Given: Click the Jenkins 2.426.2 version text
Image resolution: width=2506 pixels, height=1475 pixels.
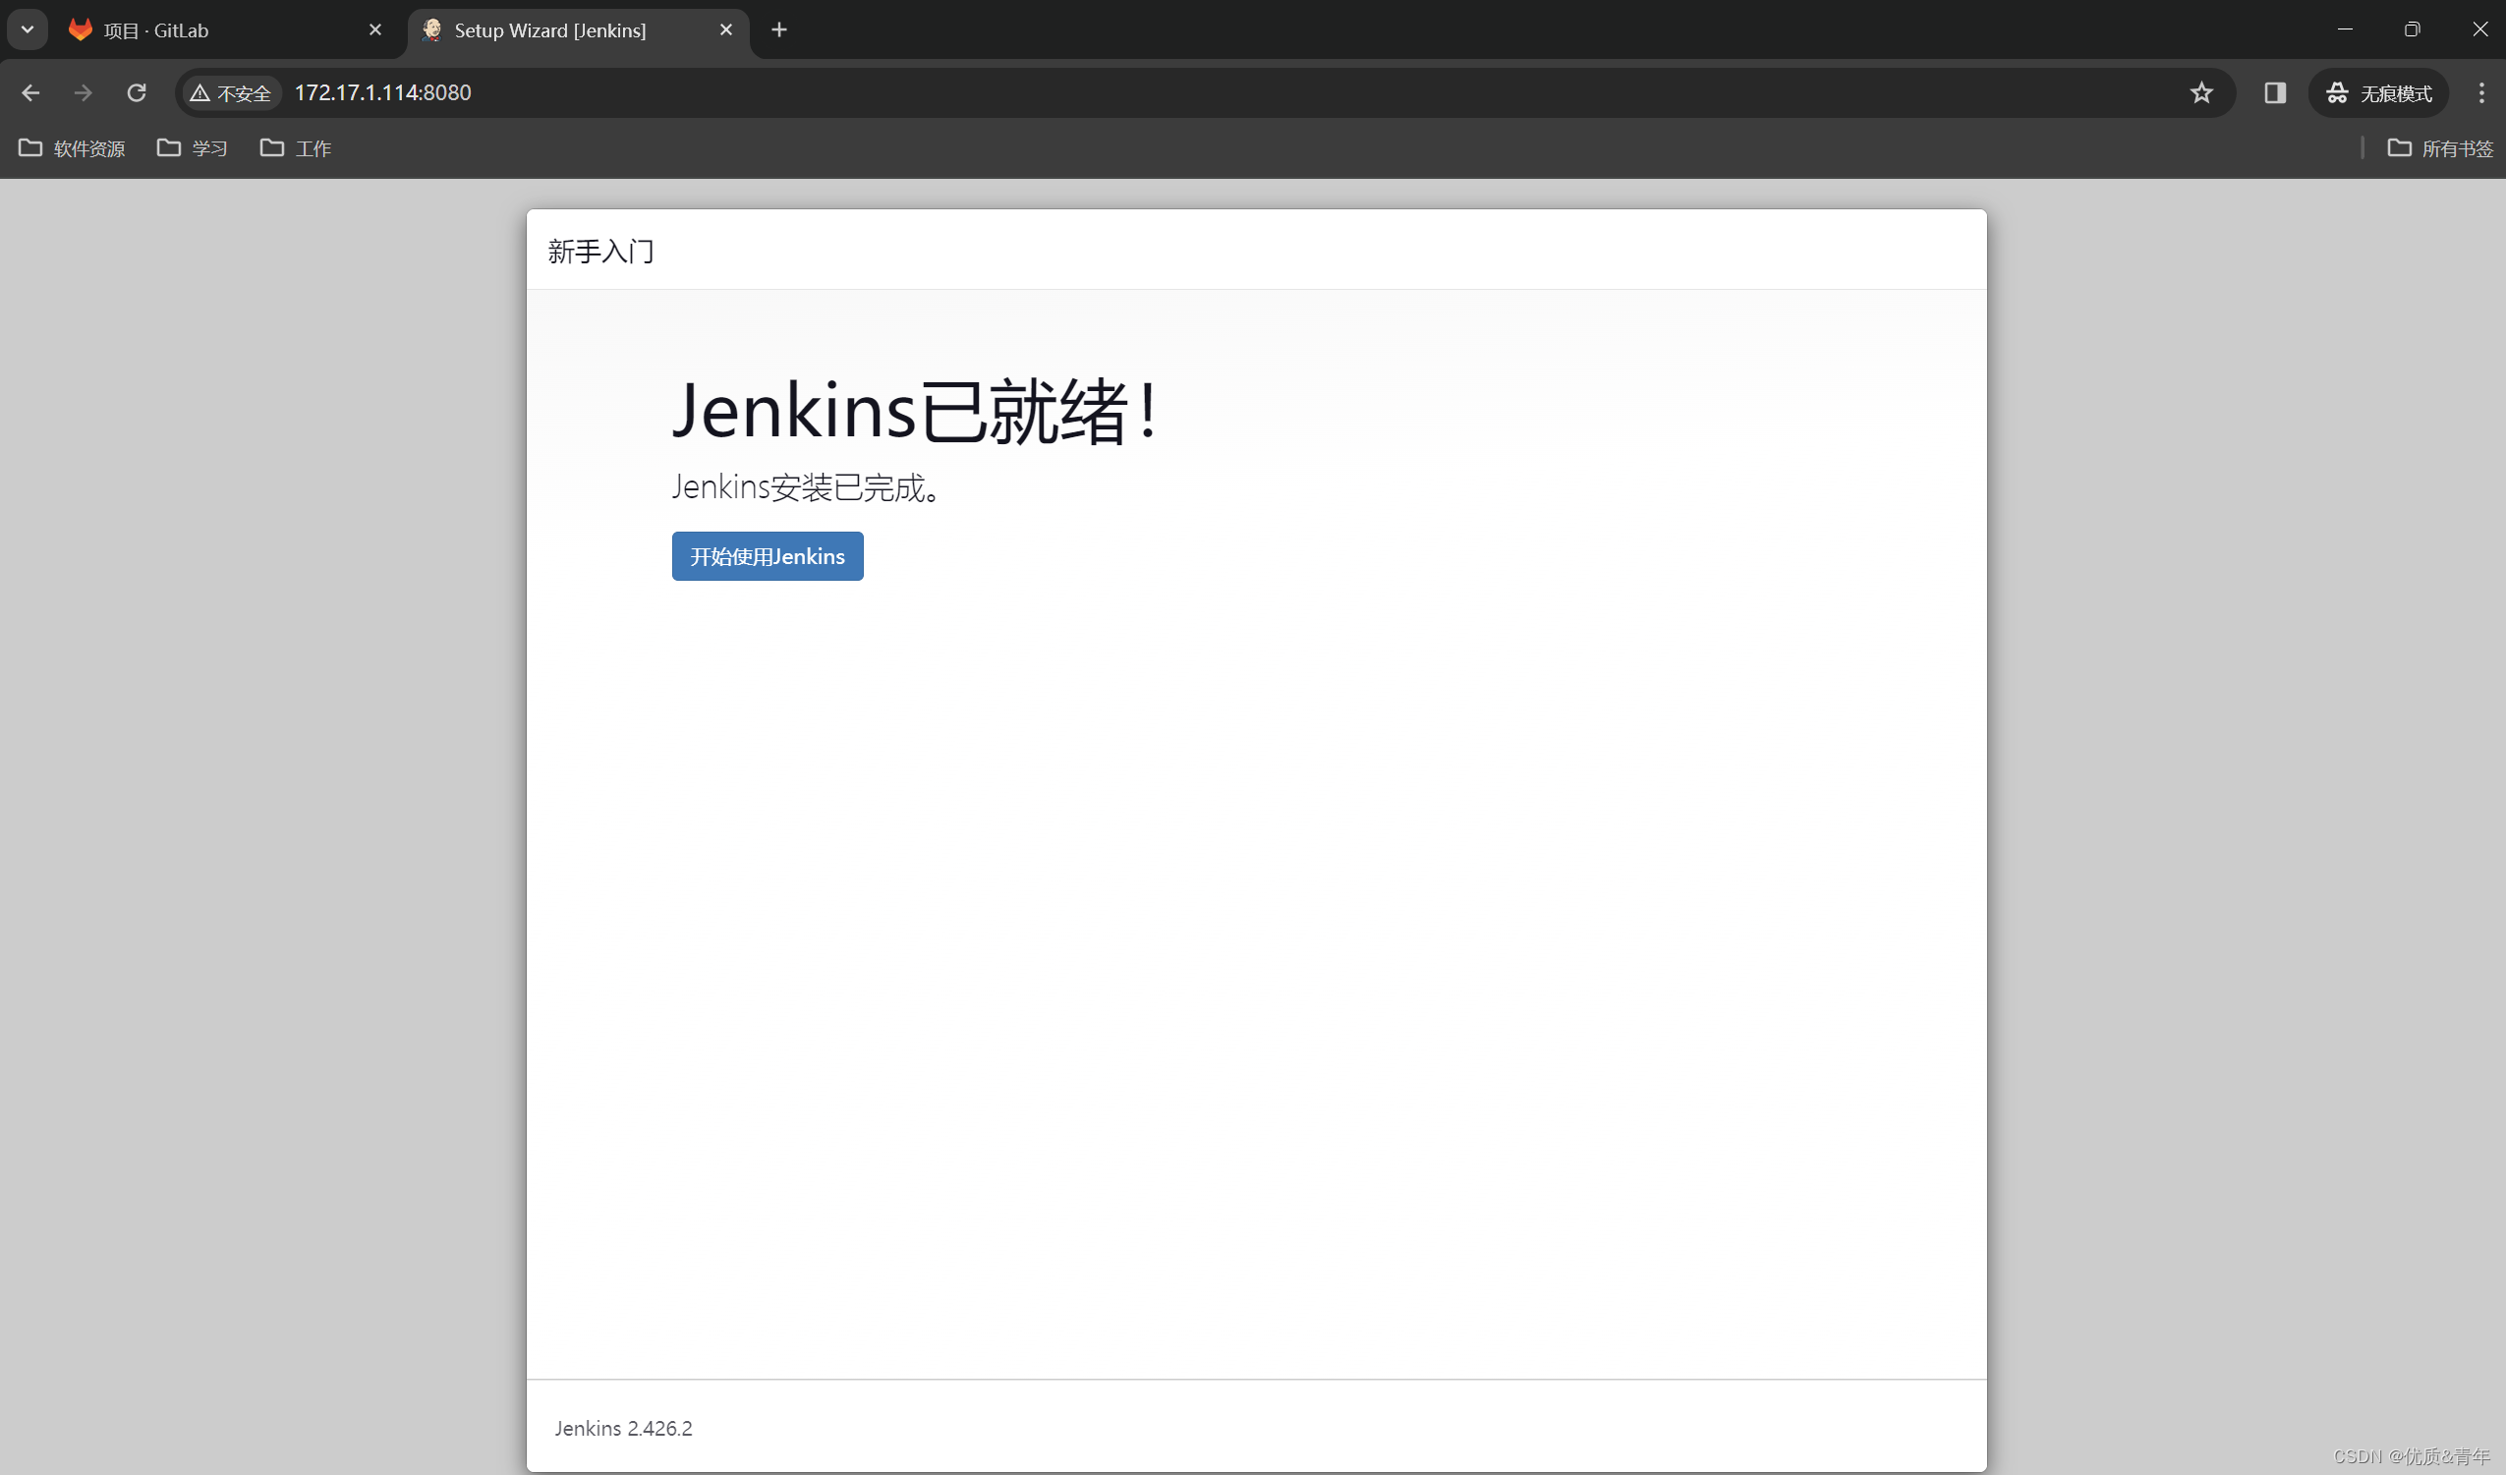Looking at the screenshot, I should tap(623, 1428).
